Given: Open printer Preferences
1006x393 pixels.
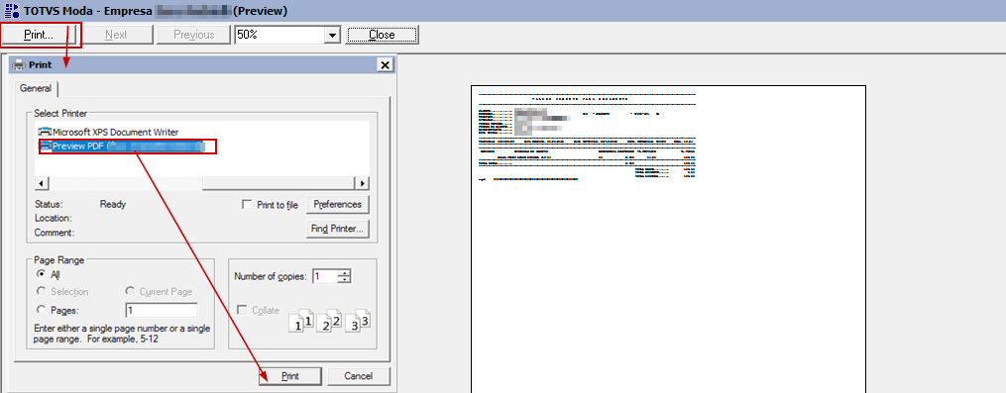Looking at the screenshot, I should click(338, 205).
